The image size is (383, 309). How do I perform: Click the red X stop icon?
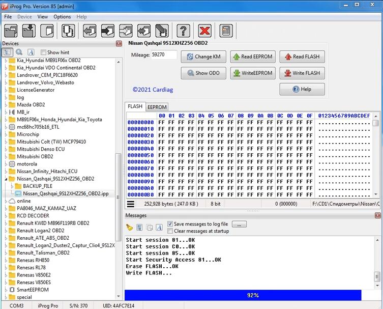(204, 31)
